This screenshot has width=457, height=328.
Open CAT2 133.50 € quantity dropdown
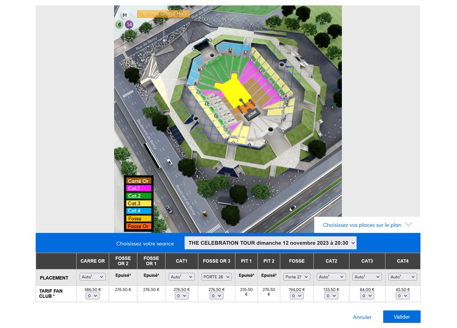click(331, 296)
